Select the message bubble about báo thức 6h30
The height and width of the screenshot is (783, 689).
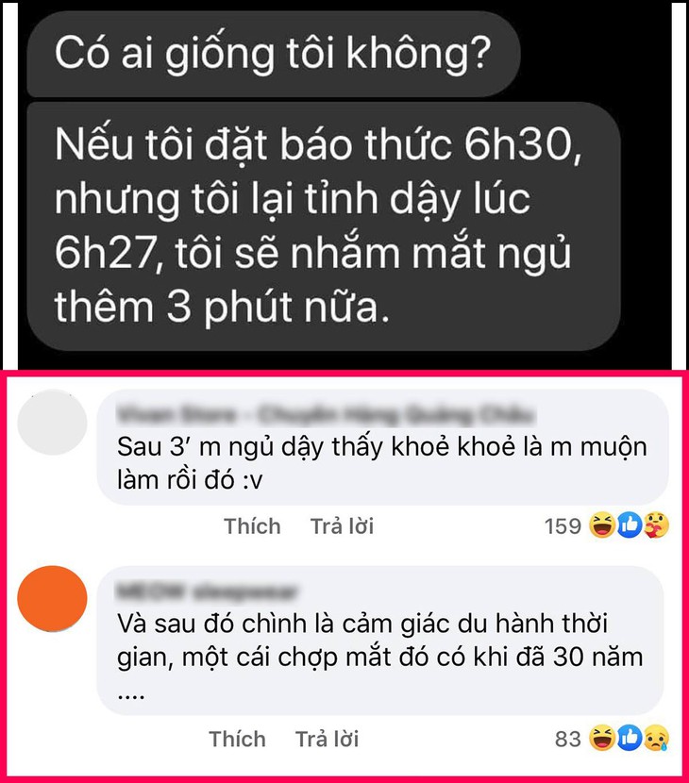pos(324,226)
